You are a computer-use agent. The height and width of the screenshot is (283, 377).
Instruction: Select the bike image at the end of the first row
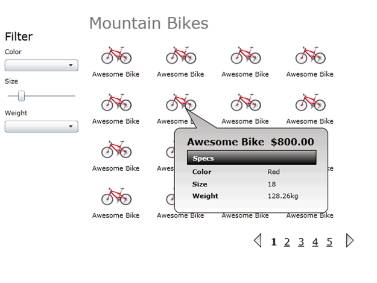311,56
